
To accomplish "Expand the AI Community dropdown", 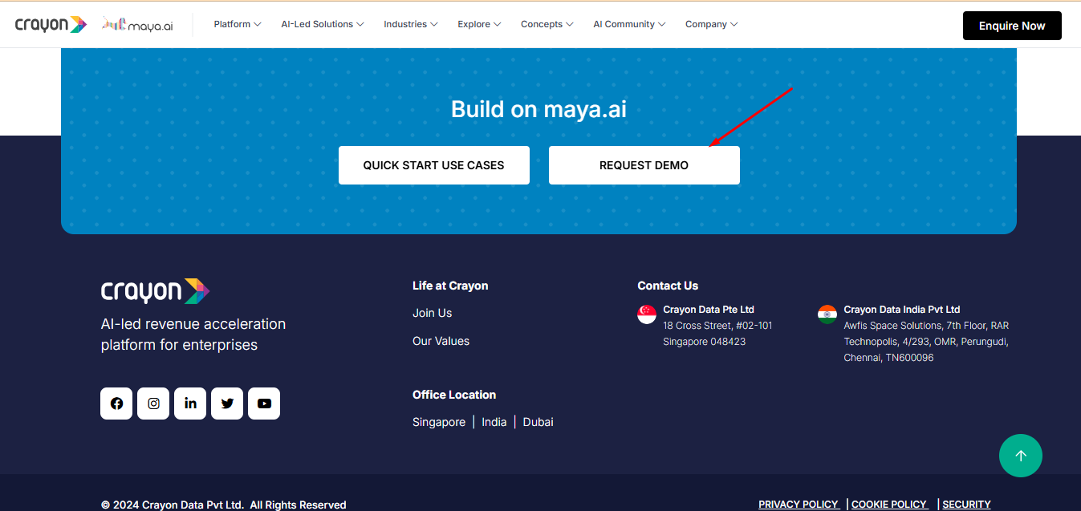I will click(629, 24).
